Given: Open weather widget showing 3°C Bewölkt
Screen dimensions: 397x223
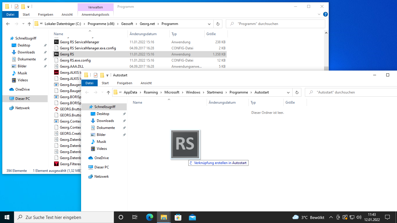Looking at the screenshot, I should coord(308,217).
